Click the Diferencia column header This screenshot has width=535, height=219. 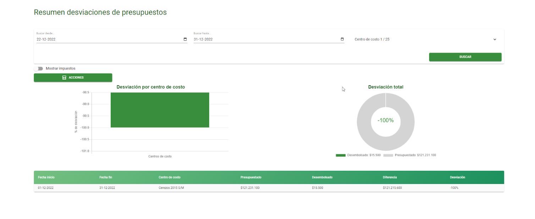click(390, 177)
